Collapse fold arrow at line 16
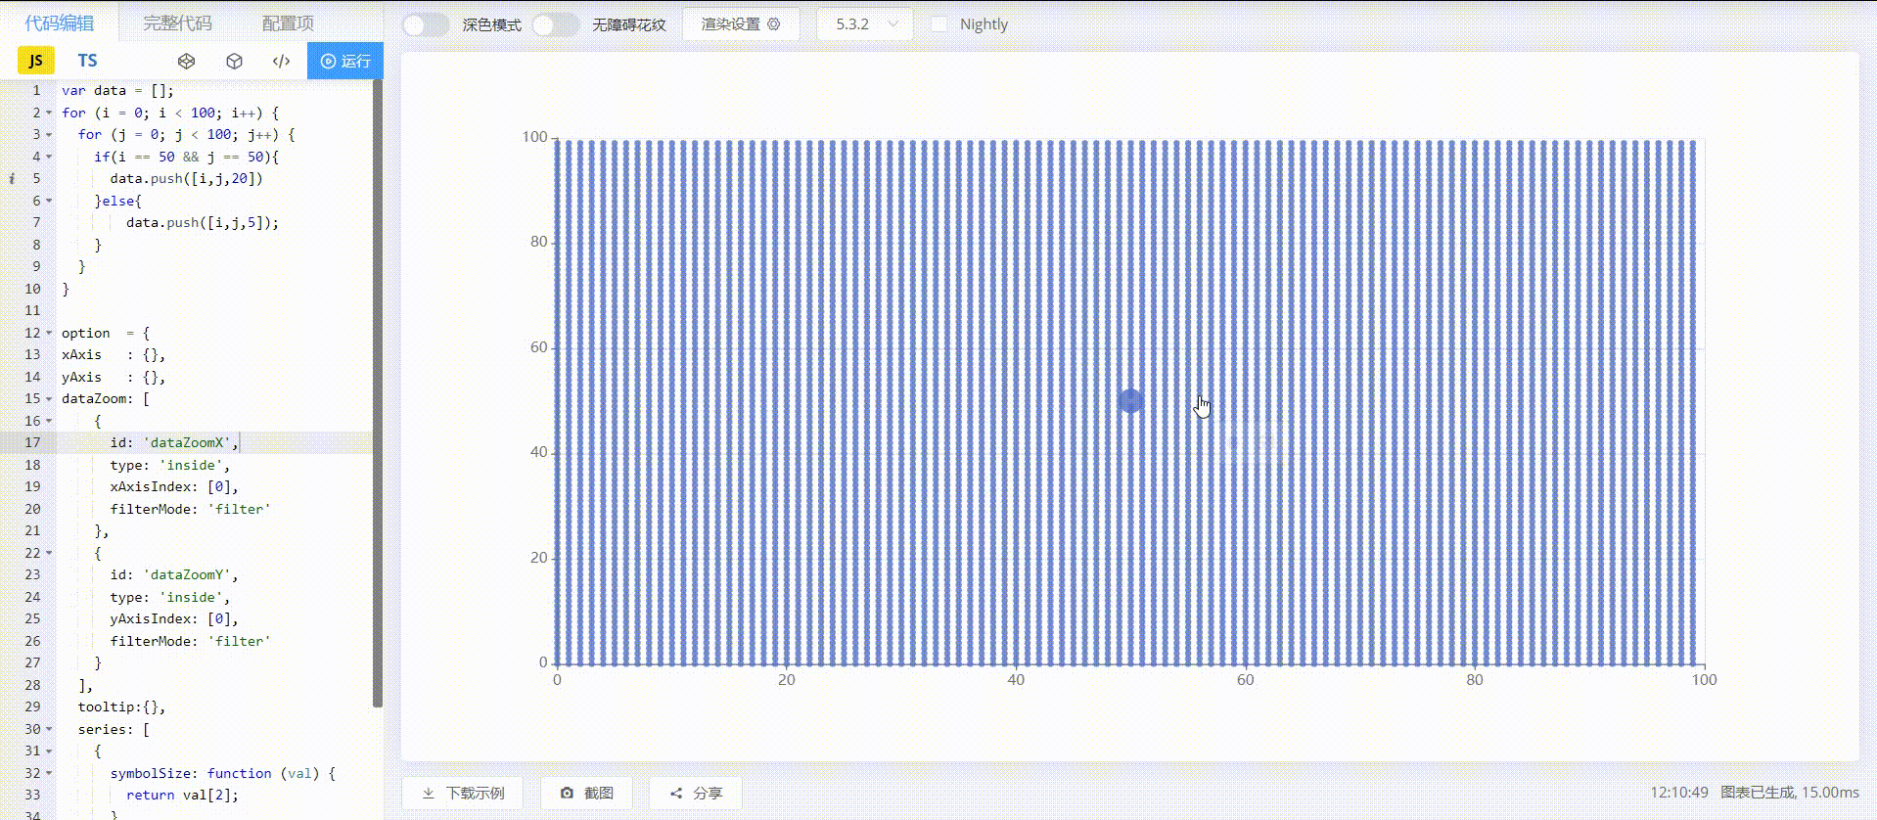This screenshot has width=1877, height=820. pos(49,421)
